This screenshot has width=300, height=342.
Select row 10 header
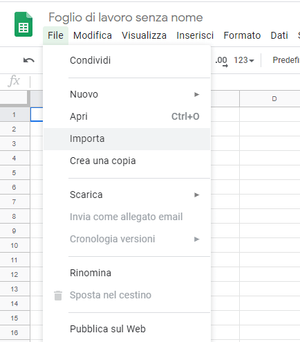15,245
